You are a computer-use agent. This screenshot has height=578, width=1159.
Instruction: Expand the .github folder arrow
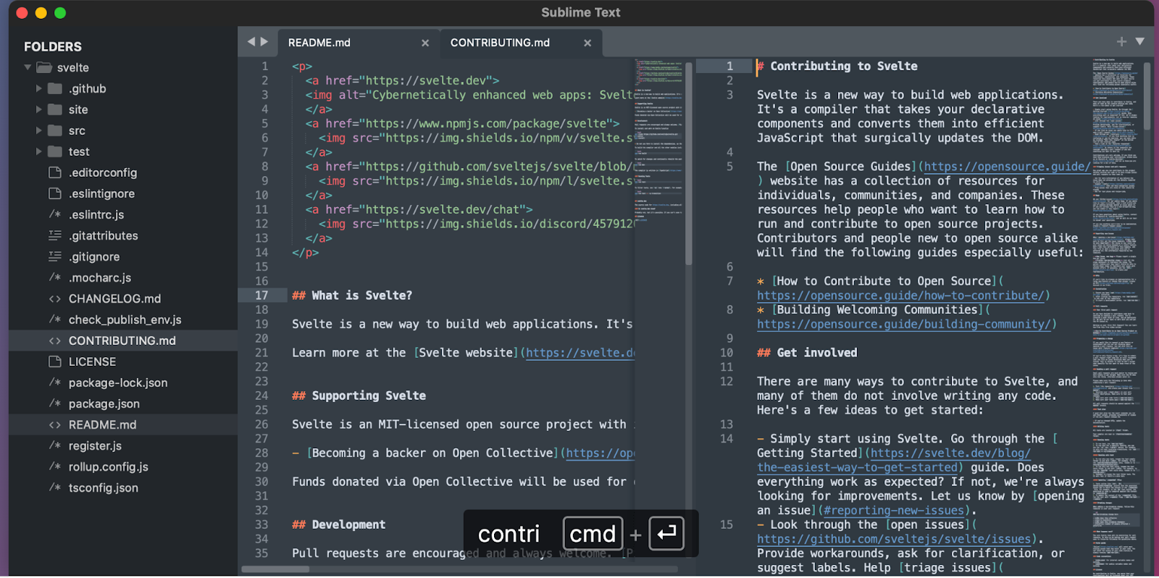[x=38, y=88]
